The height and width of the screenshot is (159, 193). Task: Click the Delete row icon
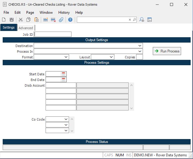(x=53, y=20)
